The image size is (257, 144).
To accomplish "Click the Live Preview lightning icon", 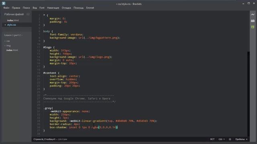I will [x=253, y=14].
